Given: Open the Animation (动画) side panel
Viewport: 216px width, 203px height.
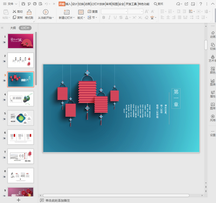Looking at the screenshot, I should [213, 35].
